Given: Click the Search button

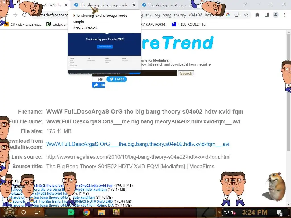Looking at the screenshot, I should (x=186, y=74).
